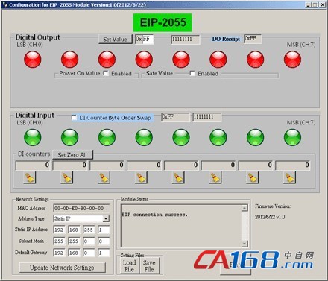Toggle the sixth red digital output LED
Screen dimensions: 328x281
218,60
